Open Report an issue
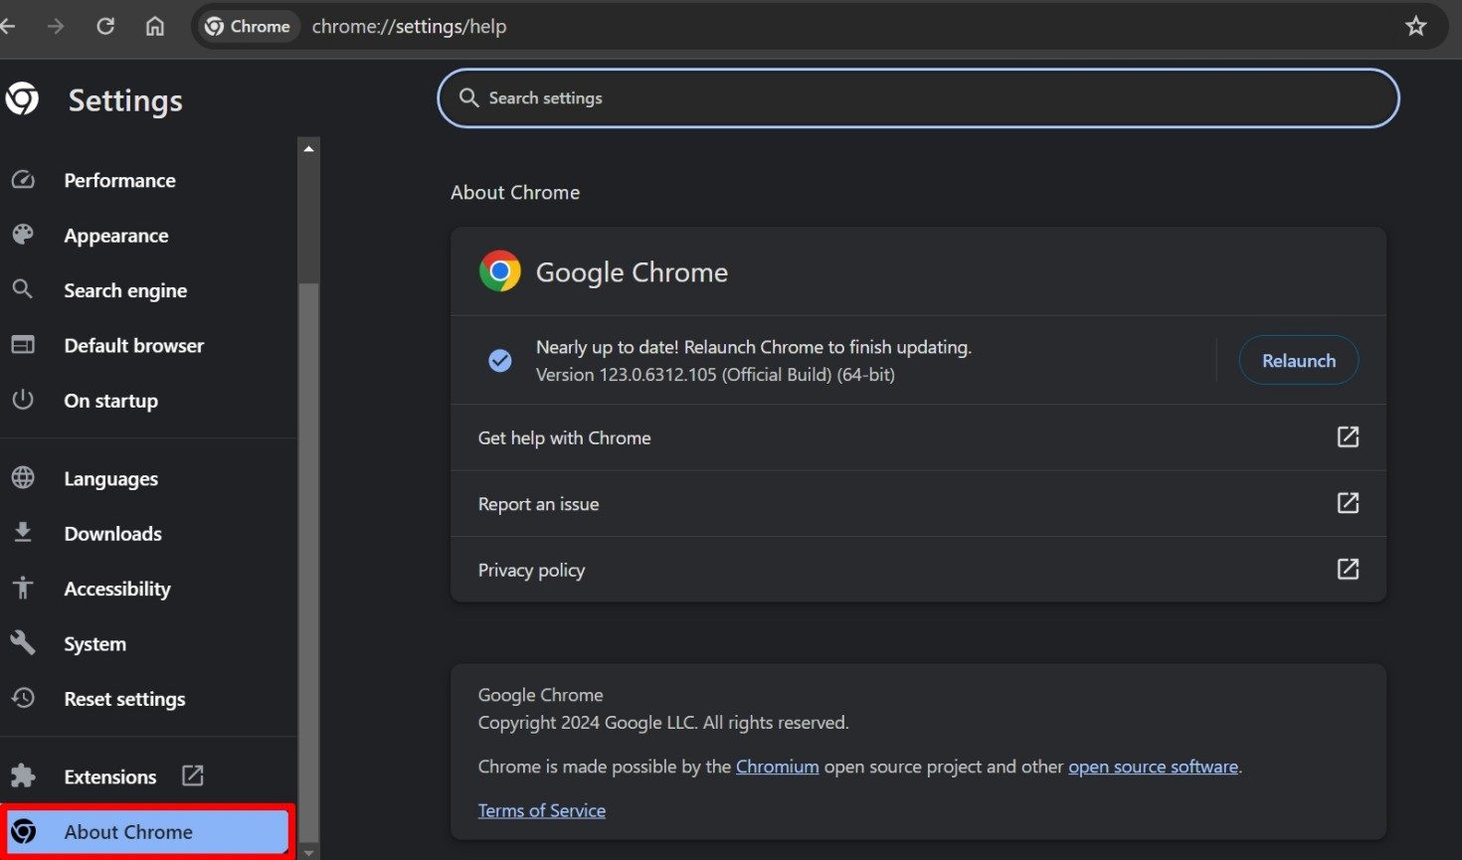Viewport: 1462px width, 860px height. [918, 503]
